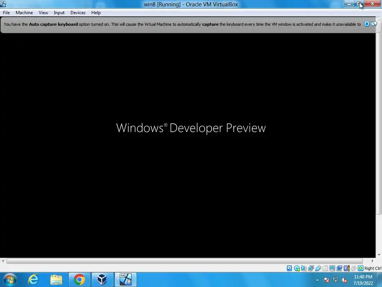Click the don't-show-again notification icon
The height and width of the screenshot is (287, 382).
[x=374, y=24]
